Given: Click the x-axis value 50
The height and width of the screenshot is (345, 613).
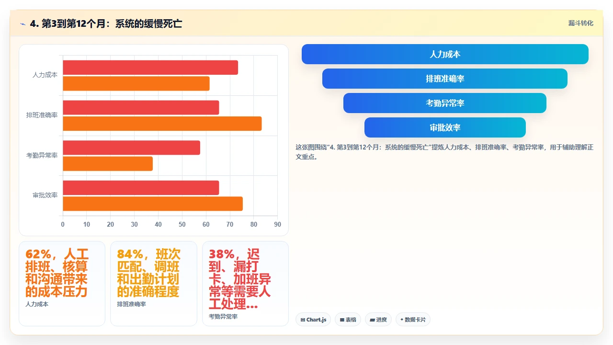Looking at the screenshot, I should tap(182, 224).
